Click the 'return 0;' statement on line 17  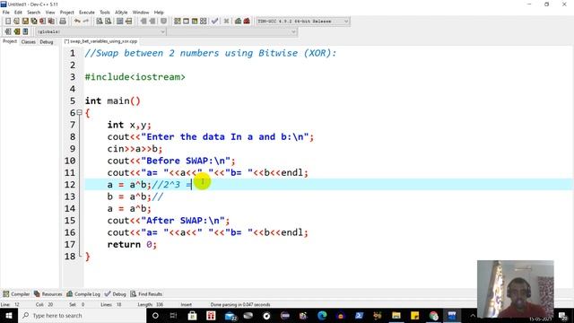(x=132, y=245)
